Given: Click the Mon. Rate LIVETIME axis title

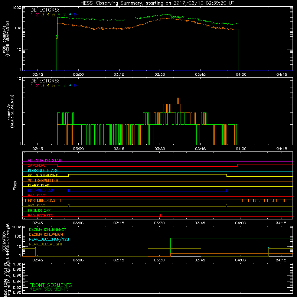Looking at the screenshot, I should (7, 280).
